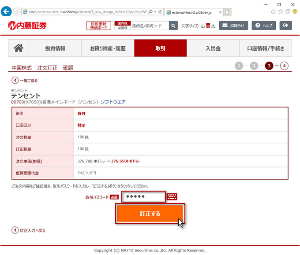The width and height of the screenshot is (300, 255).
Task: Click the browser forward arrow button
Action: [x=17, y=11]
